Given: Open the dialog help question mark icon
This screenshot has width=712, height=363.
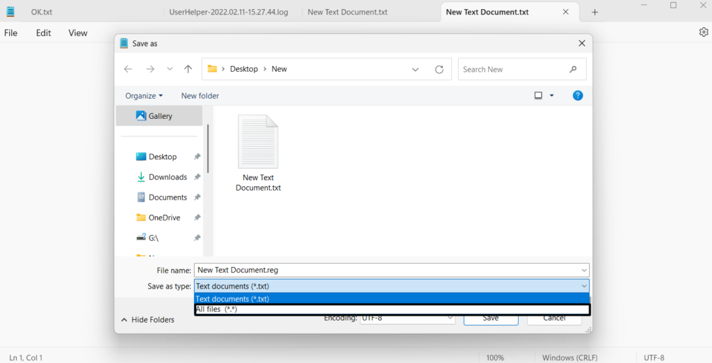Looking at the screenshot, I should coord(577,95).
